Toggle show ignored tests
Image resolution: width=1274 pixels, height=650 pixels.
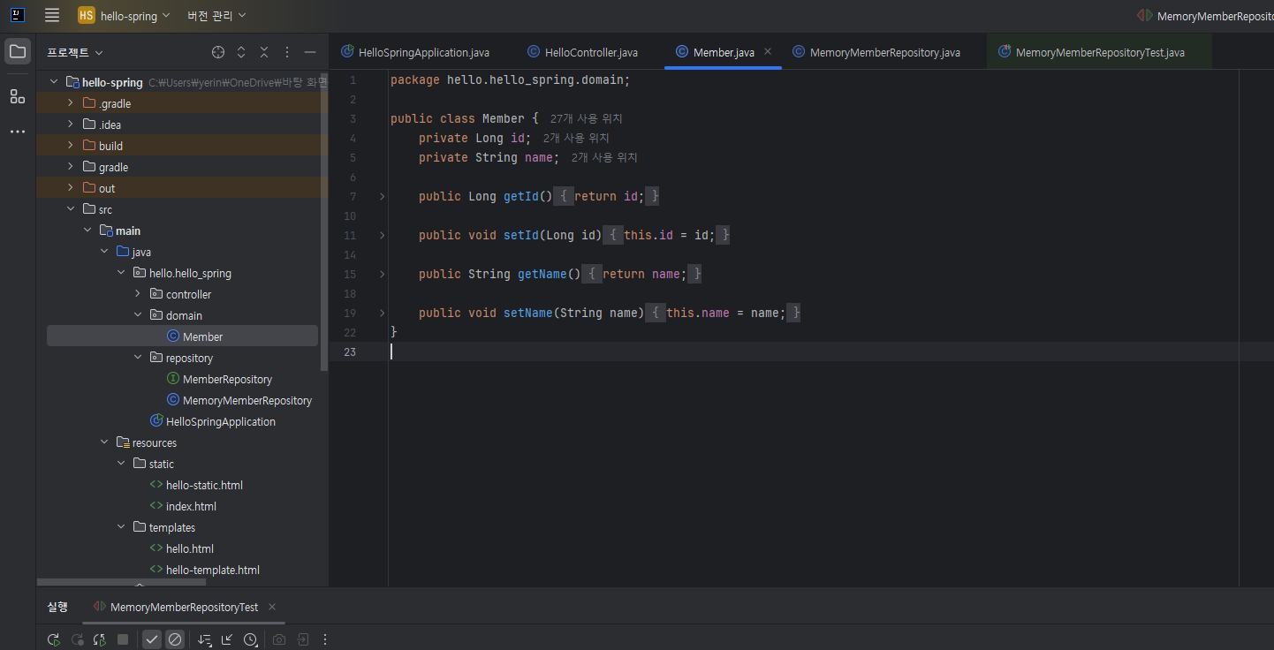(175, 639)
